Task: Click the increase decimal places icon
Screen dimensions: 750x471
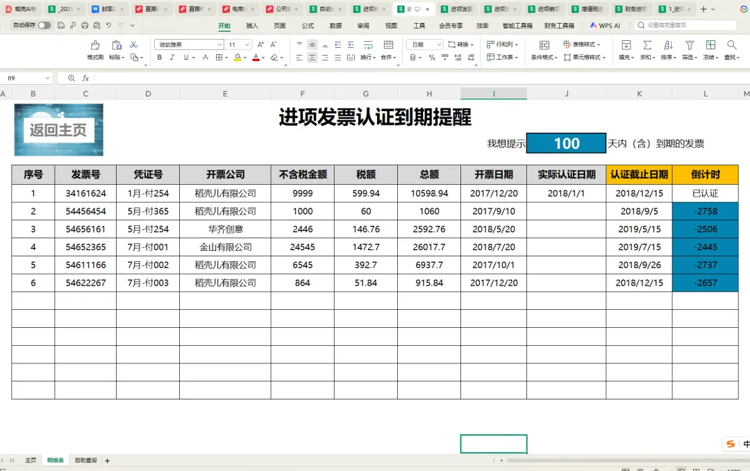Action: pyautogui.click(x=458, y=58)
